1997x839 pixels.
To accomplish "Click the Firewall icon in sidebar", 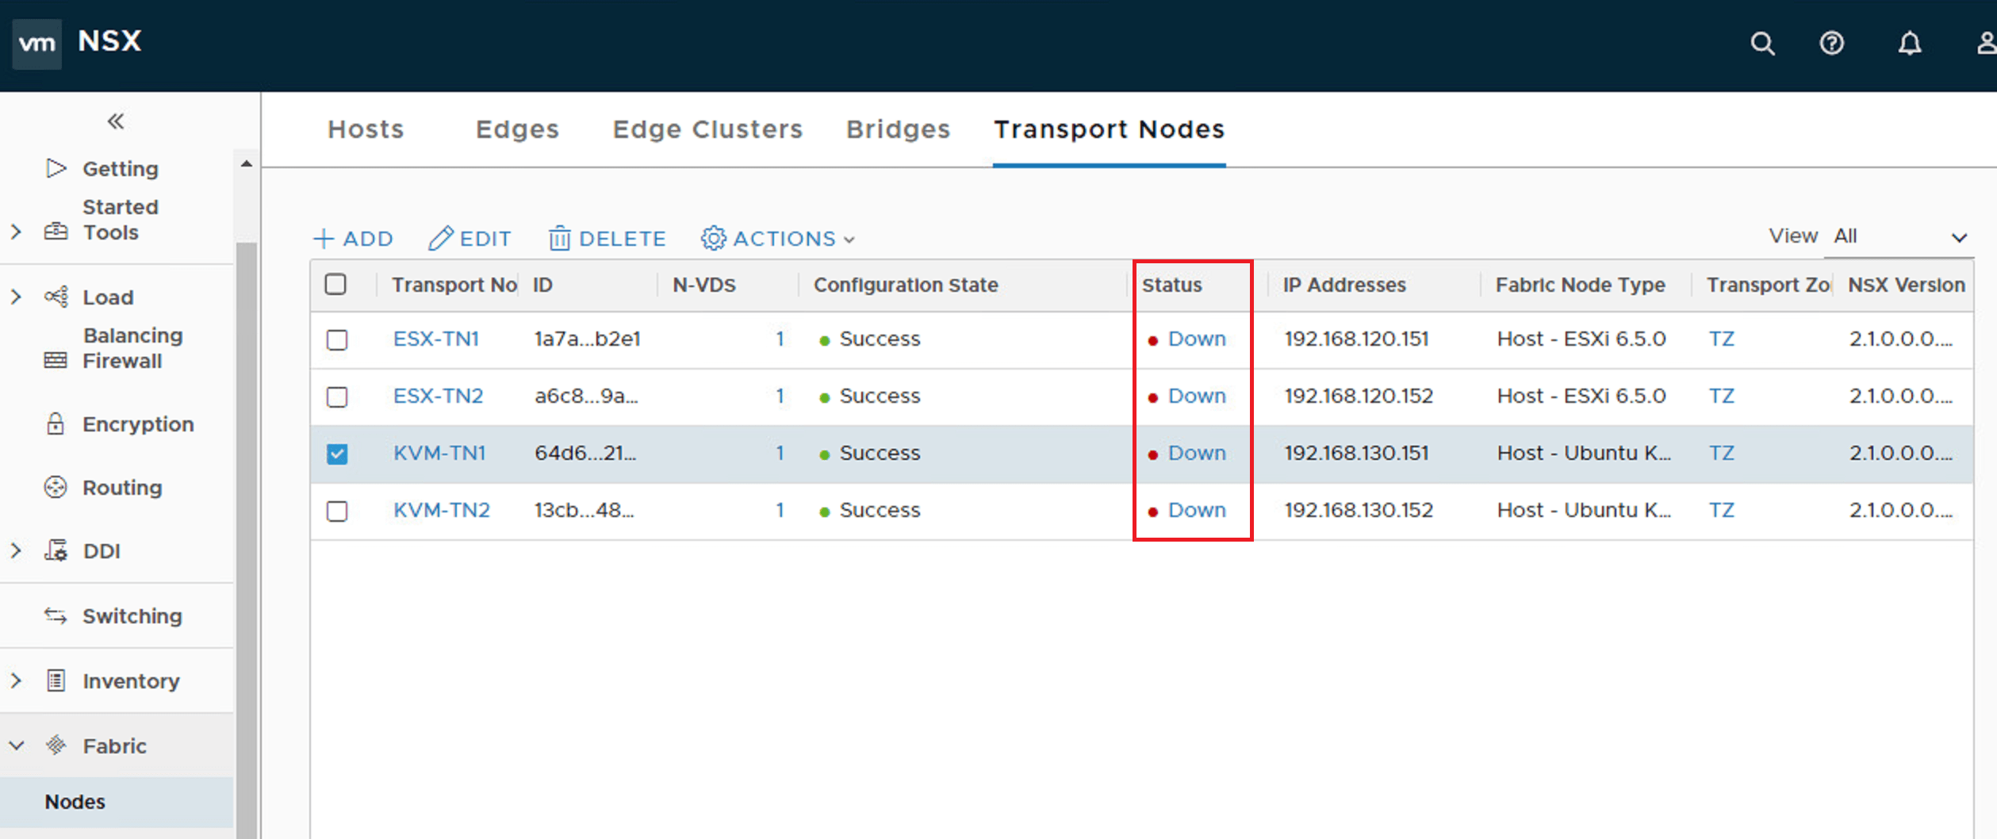I will (55, 360).
